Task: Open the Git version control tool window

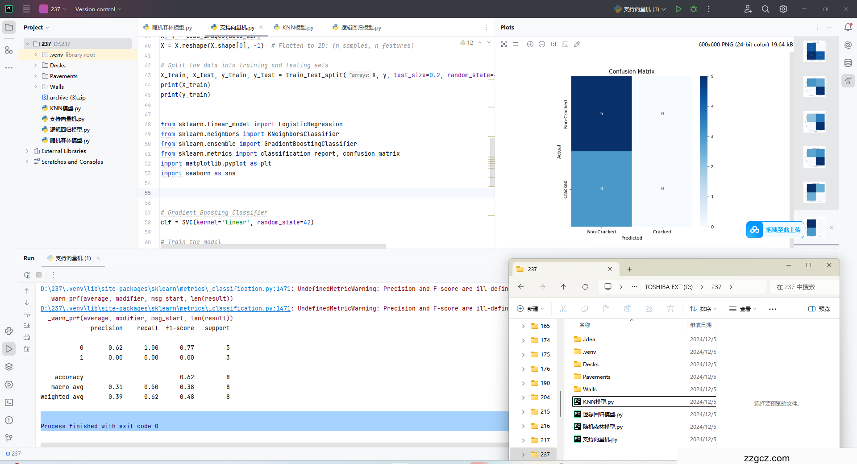Action: (x=9, y=438)
